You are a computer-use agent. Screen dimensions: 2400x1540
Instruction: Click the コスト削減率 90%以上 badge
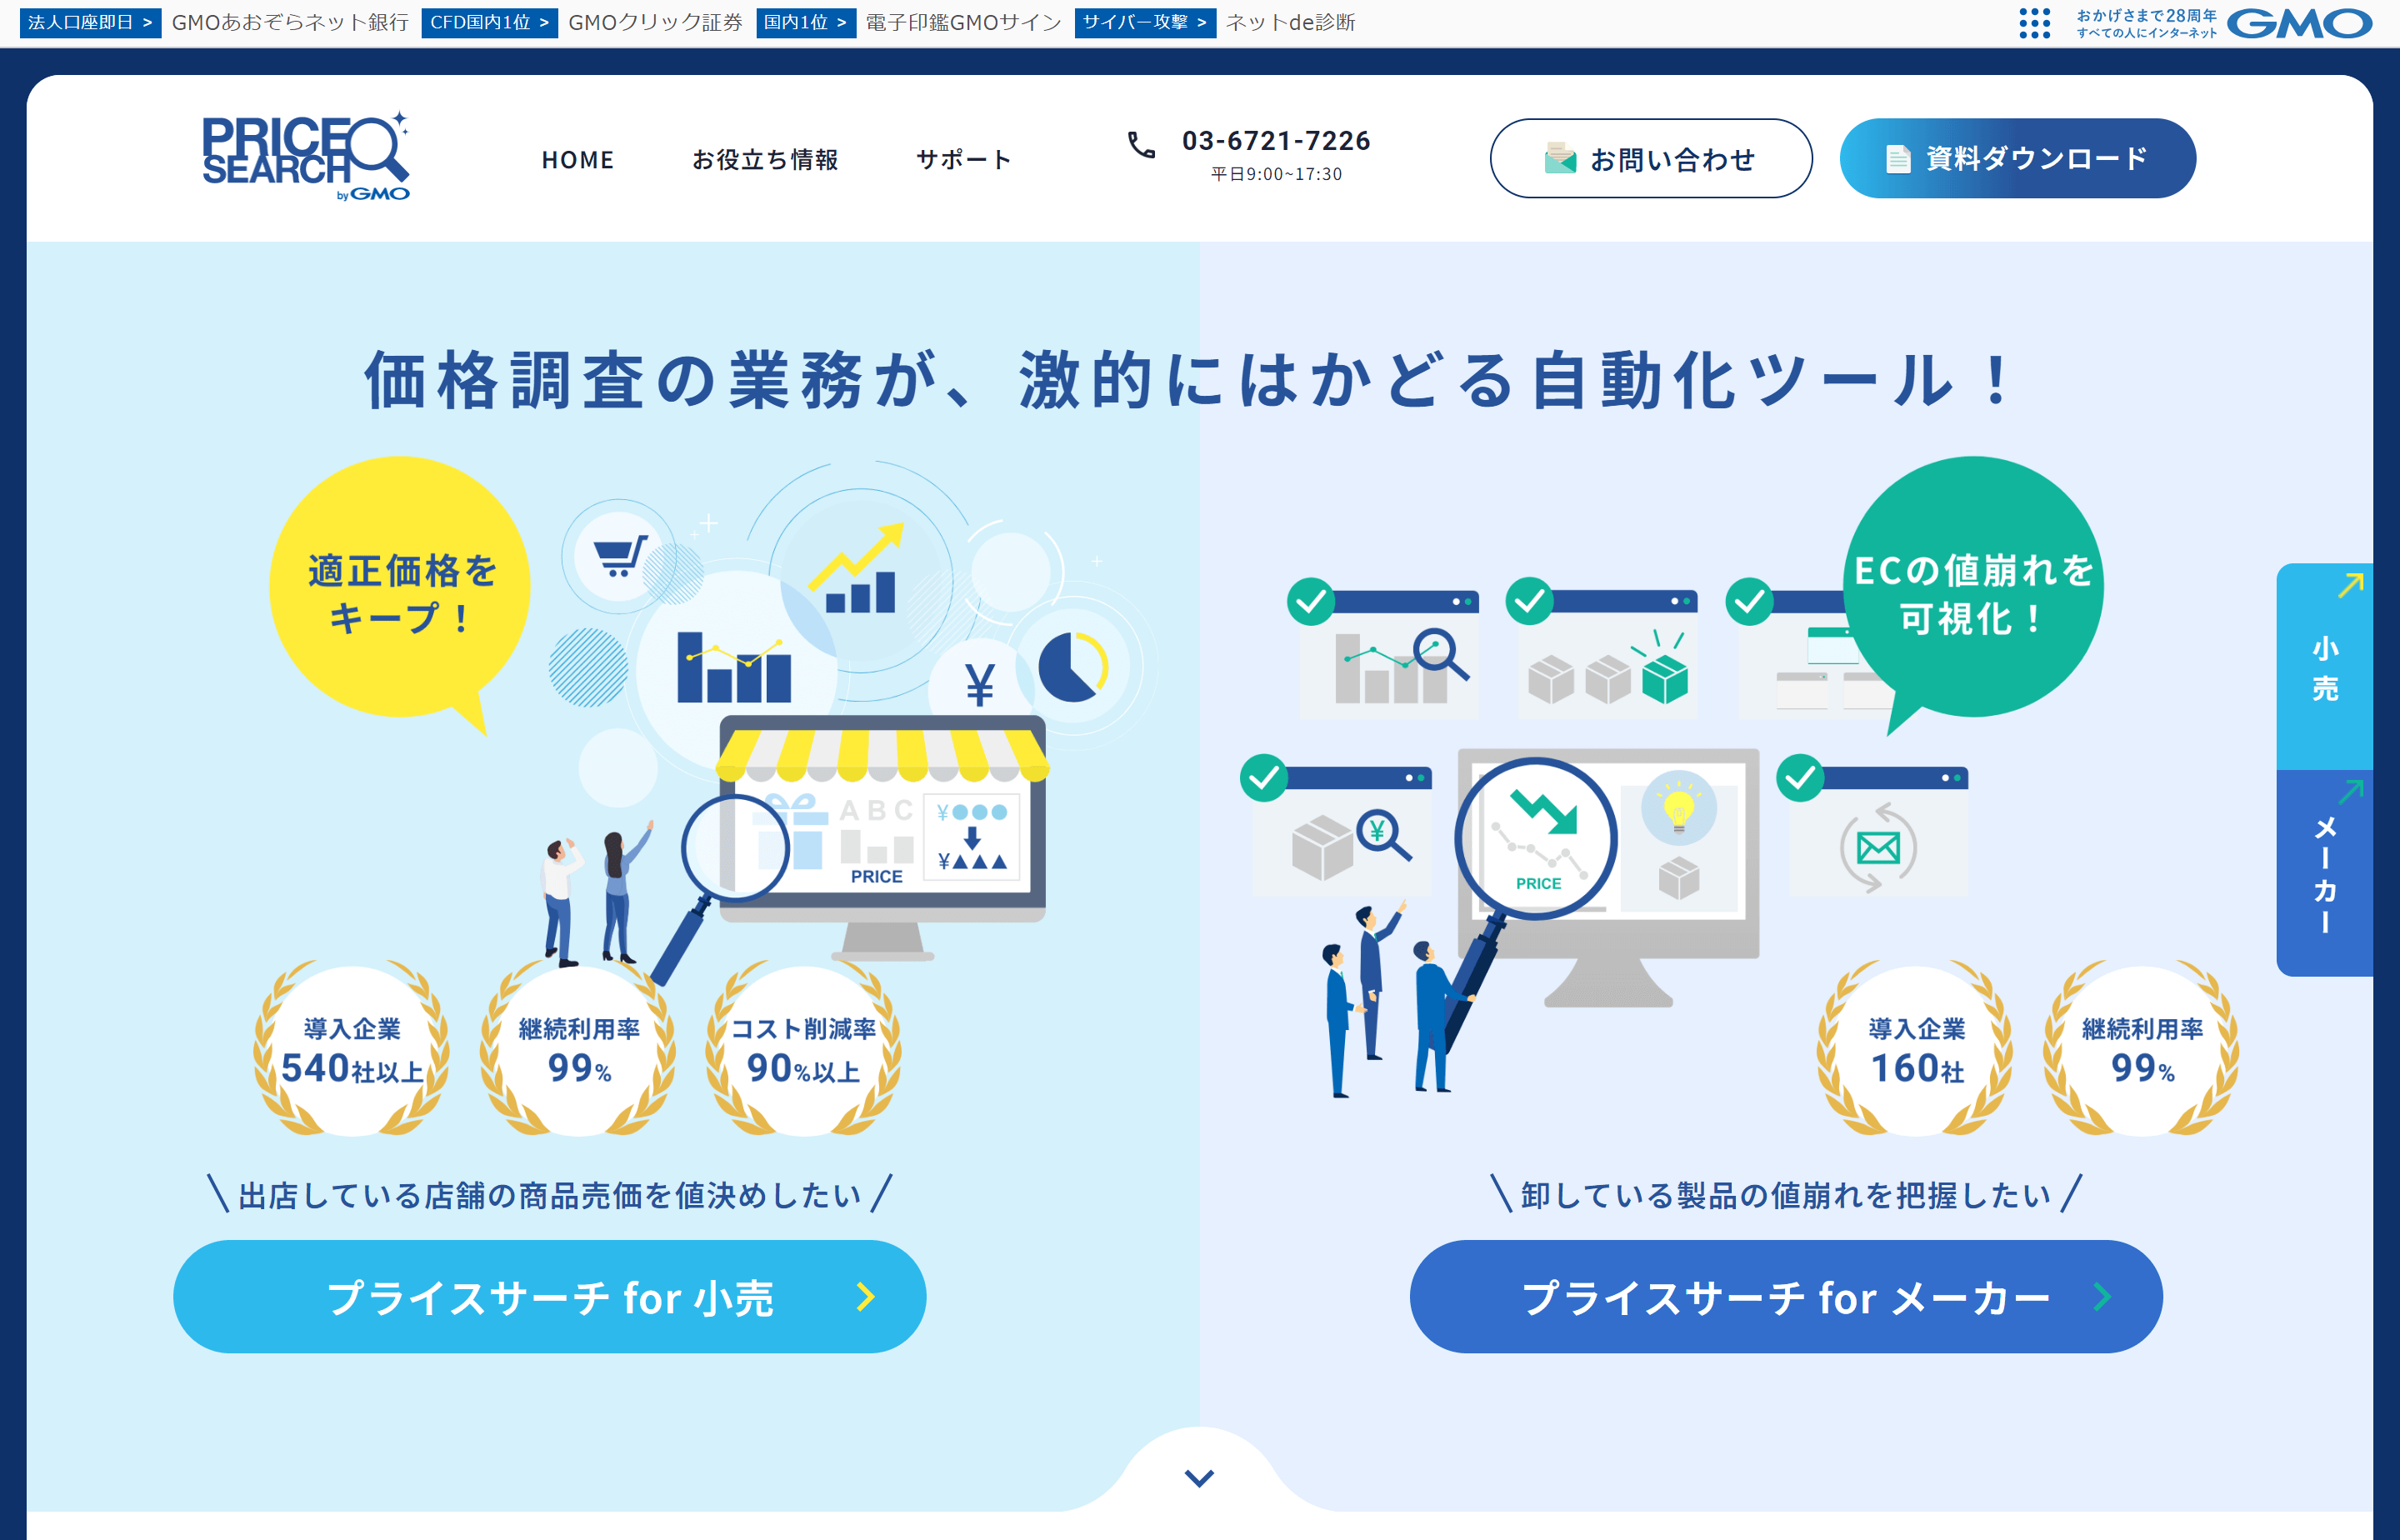[x=803, y=1049]
